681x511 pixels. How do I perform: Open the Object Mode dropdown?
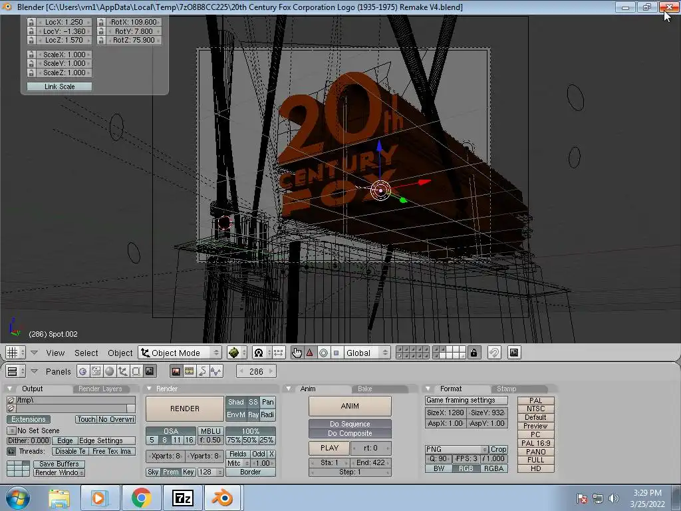click(180, 353)
